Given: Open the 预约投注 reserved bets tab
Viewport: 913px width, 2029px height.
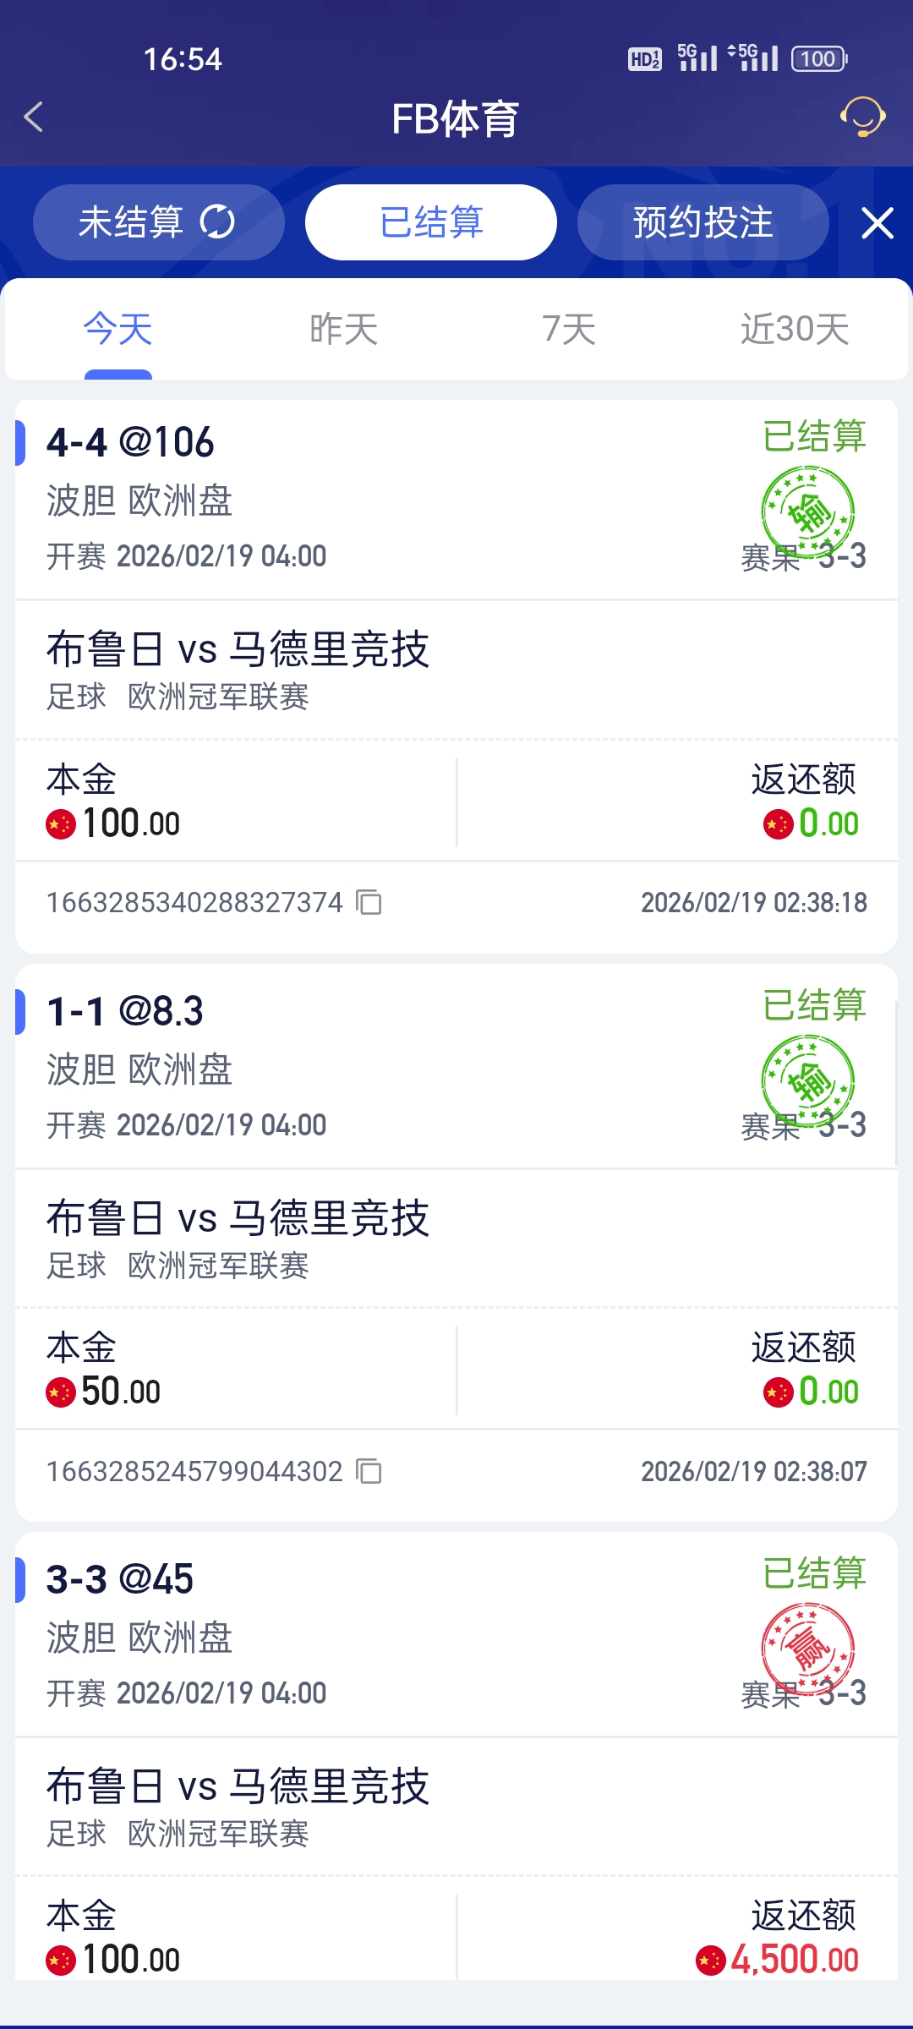Looking at the screenshot, I should (x=703, y=222).
